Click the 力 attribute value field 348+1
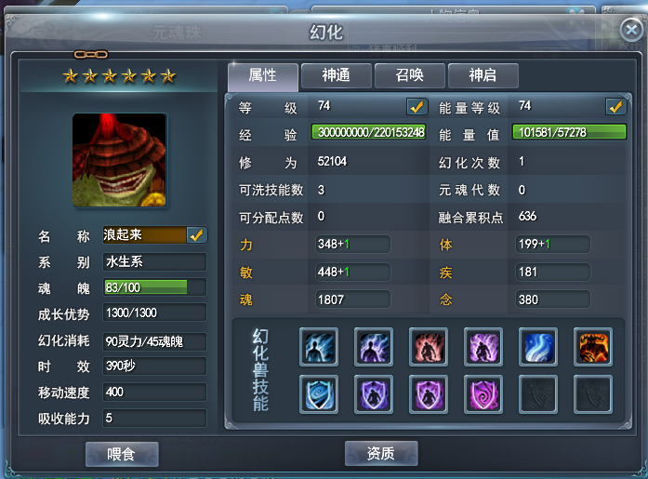Screen dimensions: 648x479 [x=353, y=245]
